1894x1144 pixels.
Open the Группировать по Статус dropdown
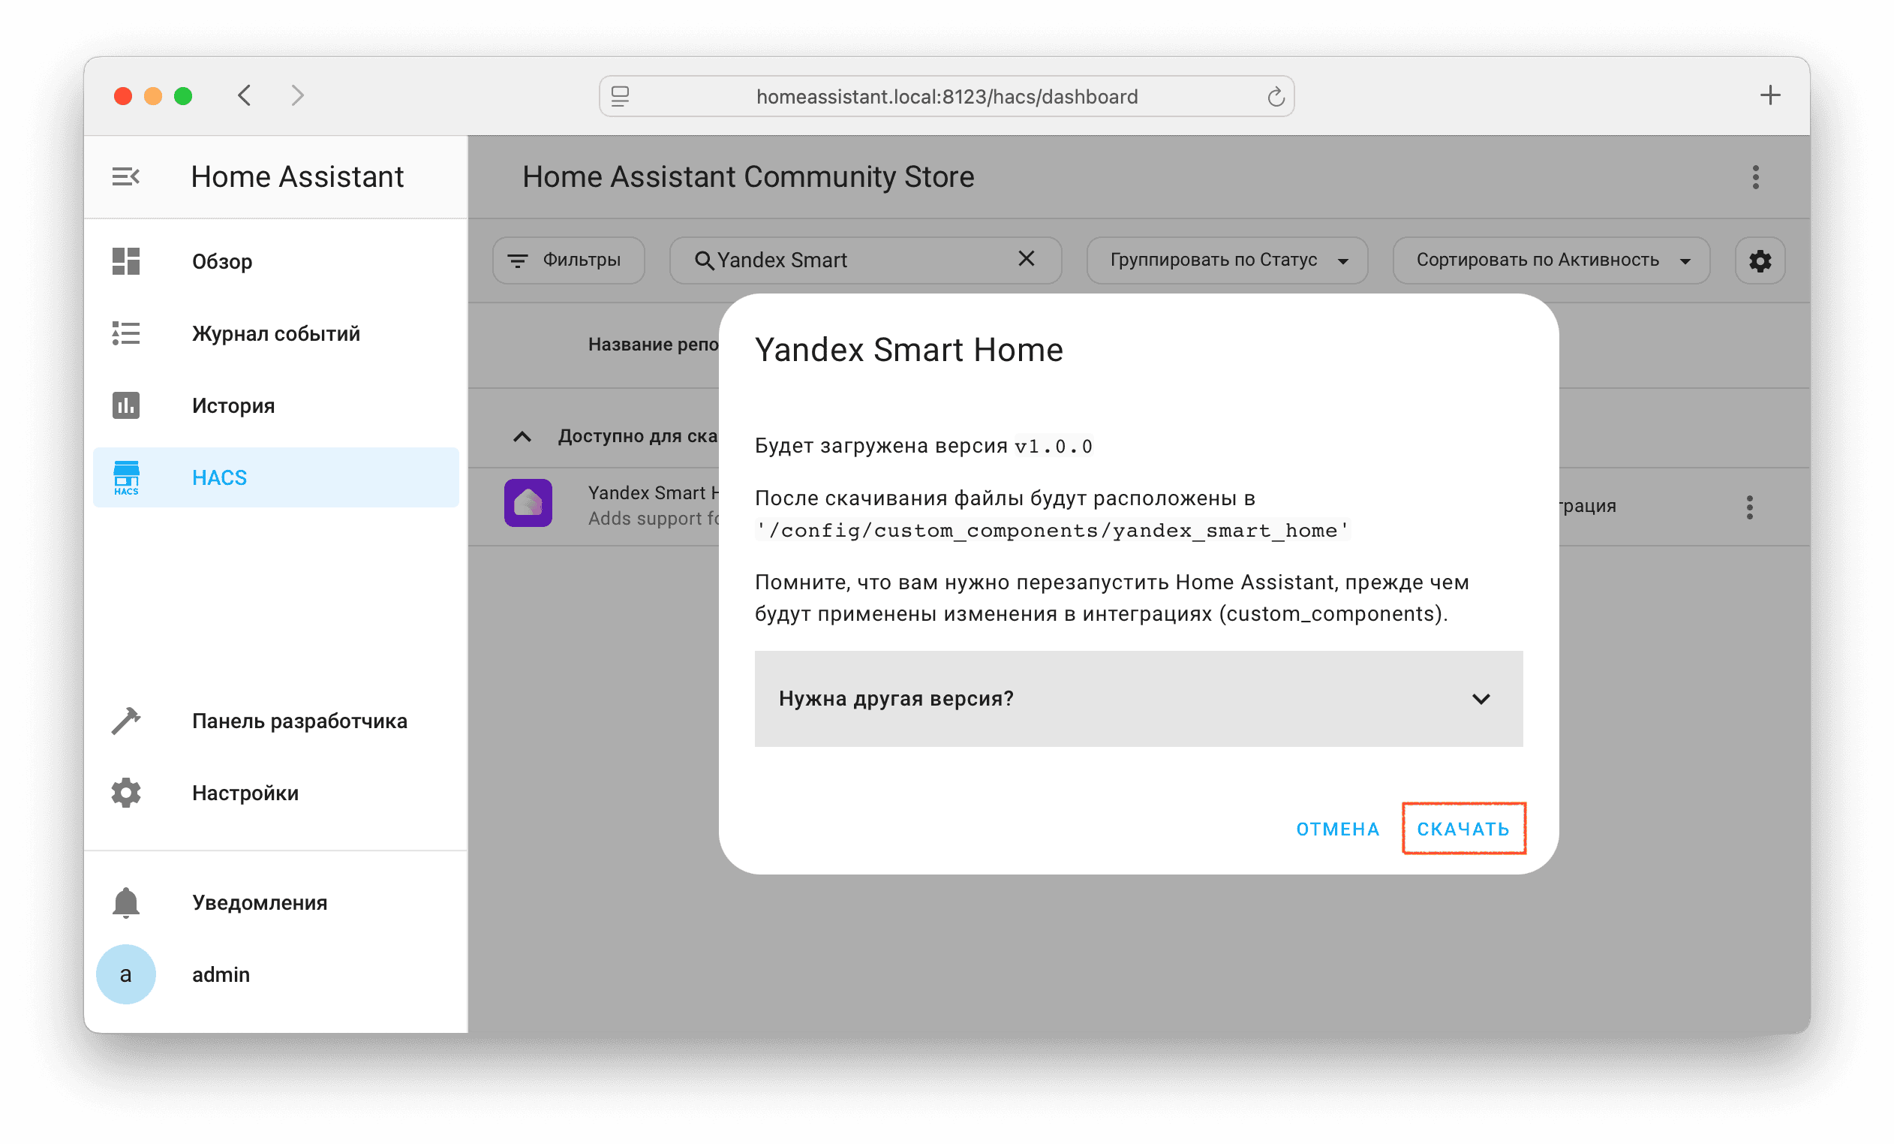pyautogui.click(x=1227, y=260)
